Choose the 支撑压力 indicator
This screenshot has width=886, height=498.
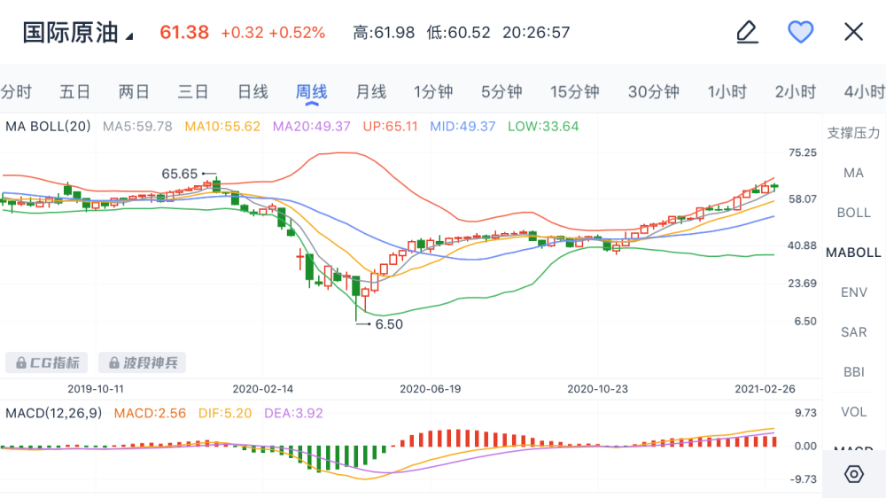(853, 133)
